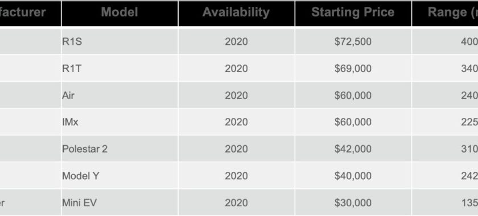478x216 pixels.
Task: Click the Air row $60,000 price cell
Action: point(353,95)
